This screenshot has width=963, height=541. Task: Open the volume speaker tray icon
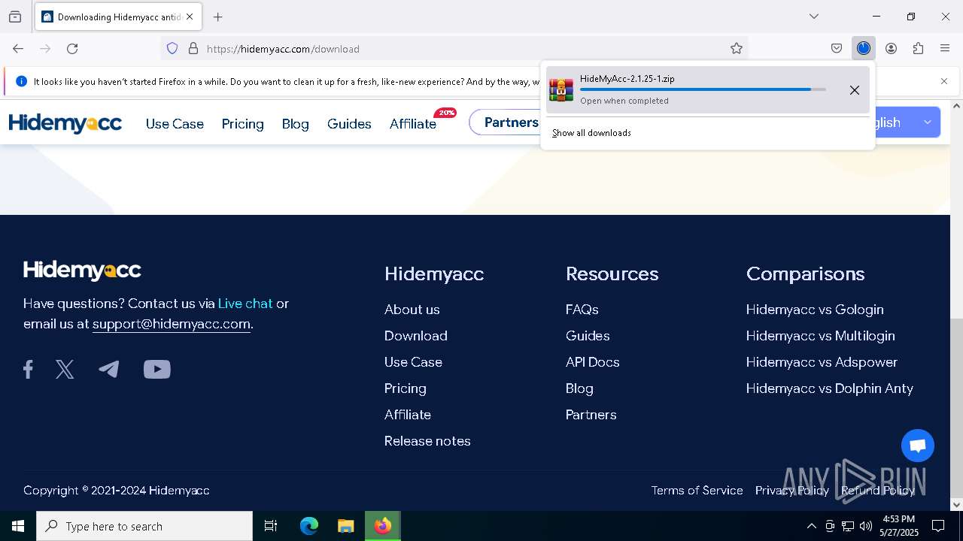866,526
